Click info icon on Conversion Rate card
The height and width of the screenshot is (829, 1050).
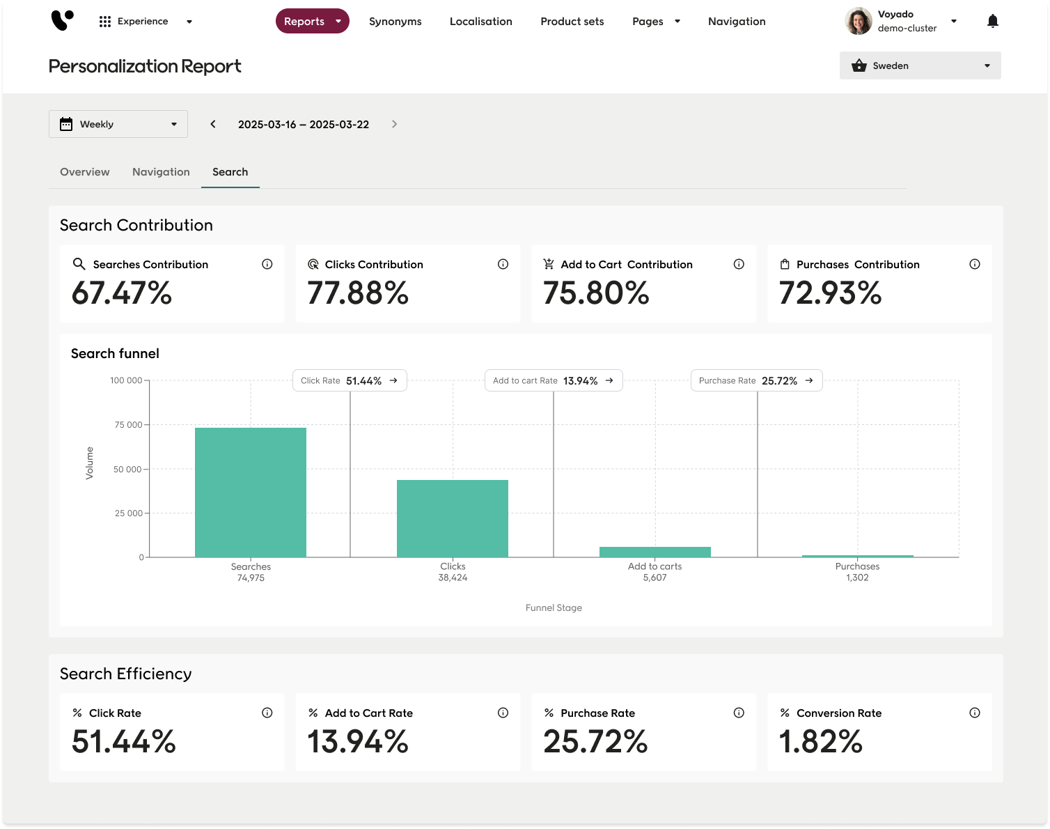pyautogui.click(x=974, y=713)
